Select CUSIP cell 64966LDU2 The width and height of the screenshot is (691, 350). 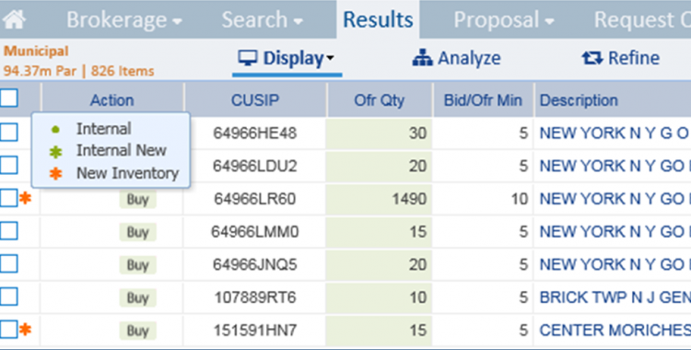[x=255, y=166]
